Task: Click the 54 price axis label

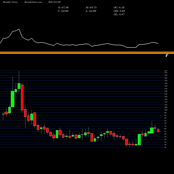Action: (x=165, y=137)
